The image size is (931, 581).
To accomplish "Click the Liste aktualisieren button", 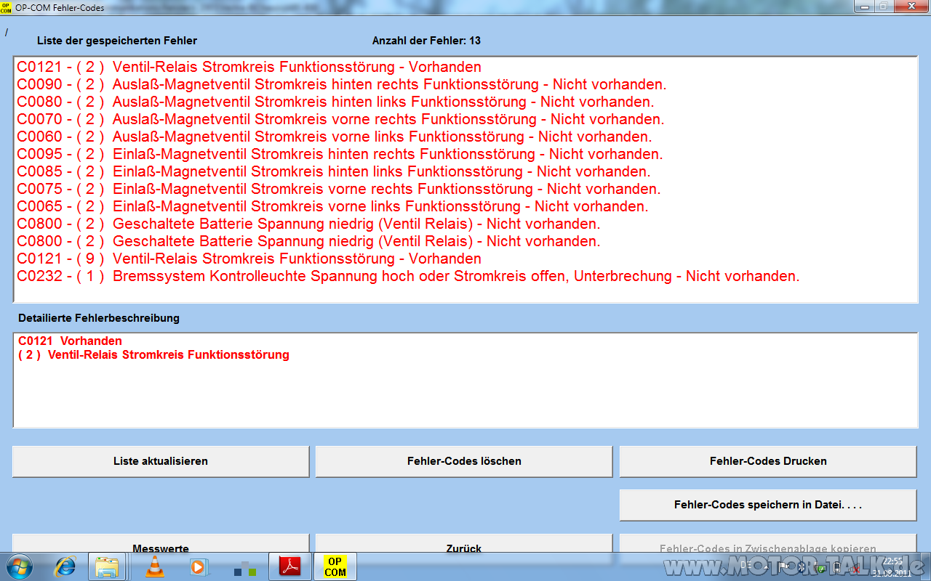I will coord(161,461).
